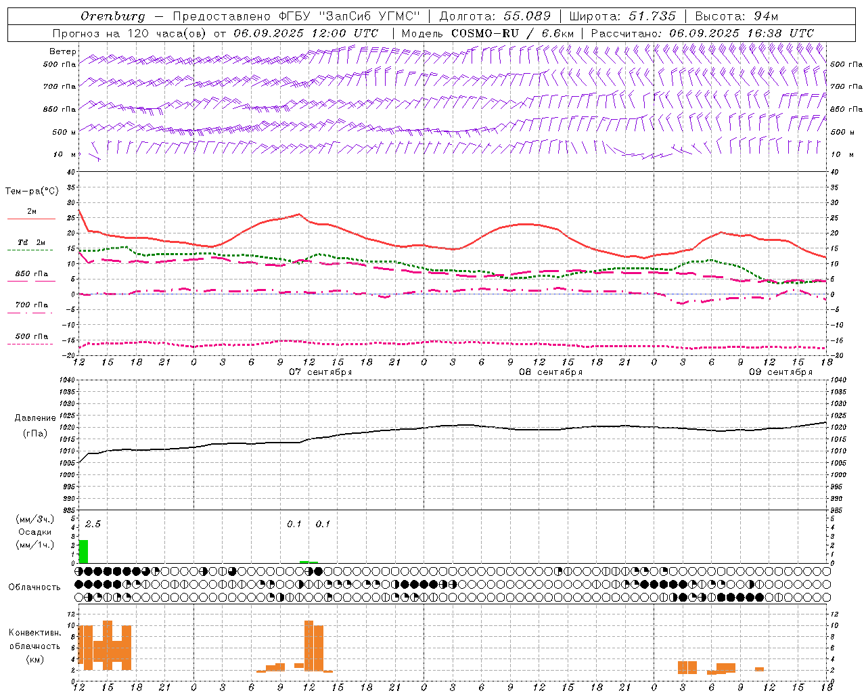Click the "Широта: 51.735" latitude value
This screenshot has height=693, width=866.
[x=622, y=16]
